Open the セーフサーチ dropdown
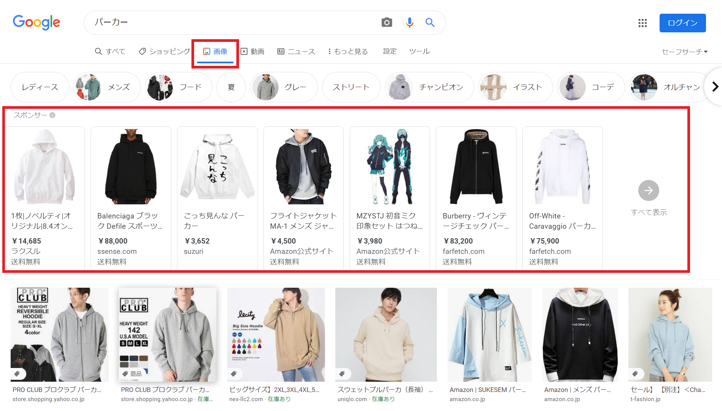The height and width of the screenshot is (411, 722). pos(684,52)
